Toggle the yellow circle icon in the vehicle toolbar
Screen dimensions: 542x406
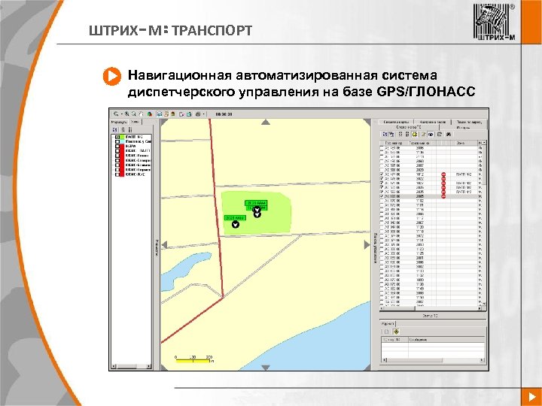[415, 135]
